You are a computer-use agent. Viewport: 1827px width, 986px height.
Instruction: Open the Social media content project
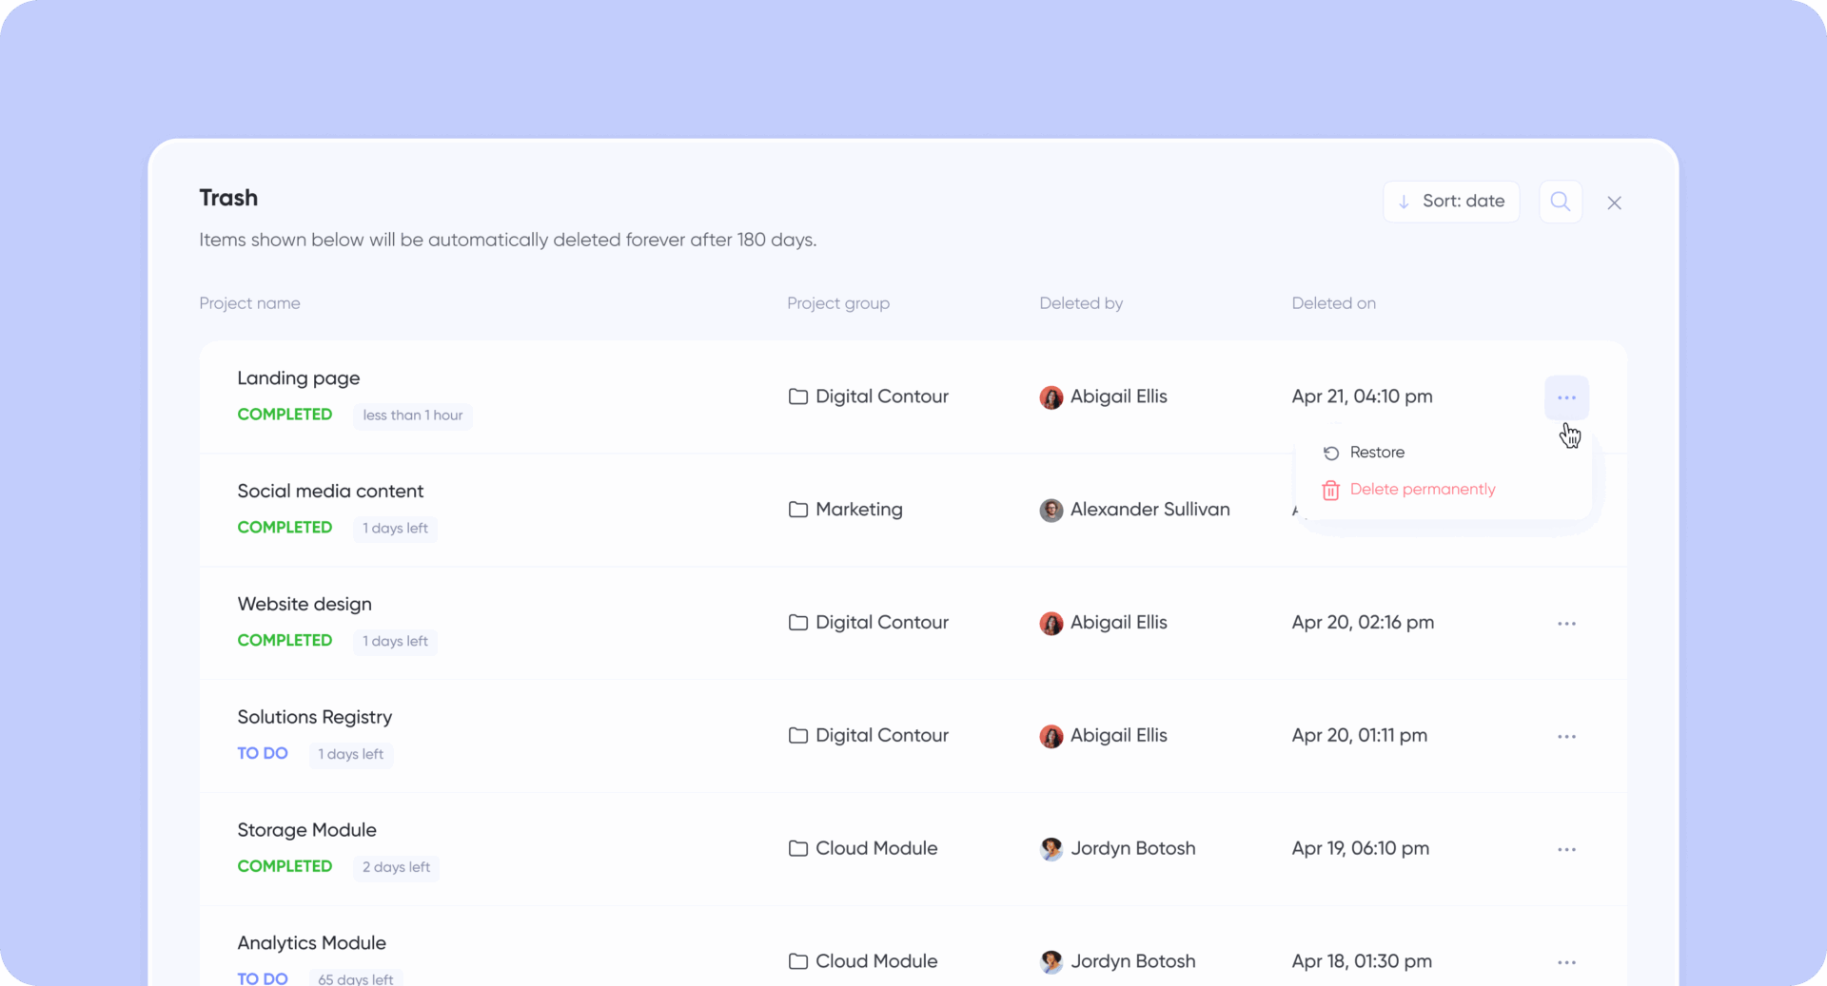[329, 492]
